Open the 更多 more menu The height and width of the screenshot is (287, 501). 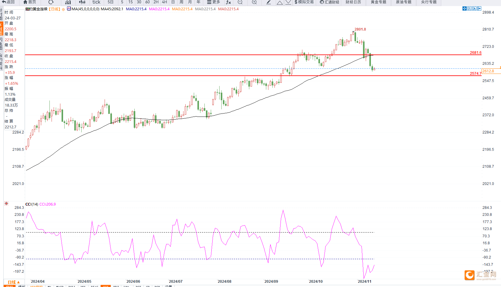coord(214,2)
